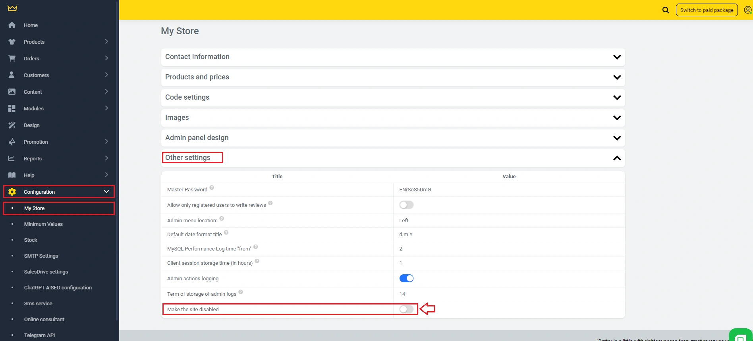Image resolution: width=753 pixels, height=341 pixels.
Task: Click the help icon beside Master Password
Action: click(212, 188)
